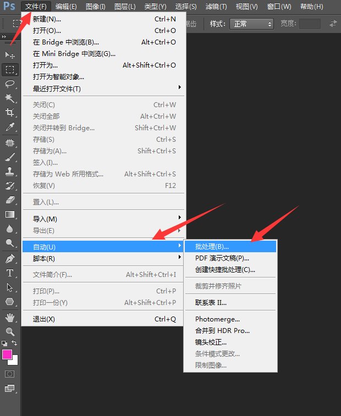Image resolution: width=341 pixels, height=416 pixels.
Task: Select the Eraser tool
Action: click(10, 200)
